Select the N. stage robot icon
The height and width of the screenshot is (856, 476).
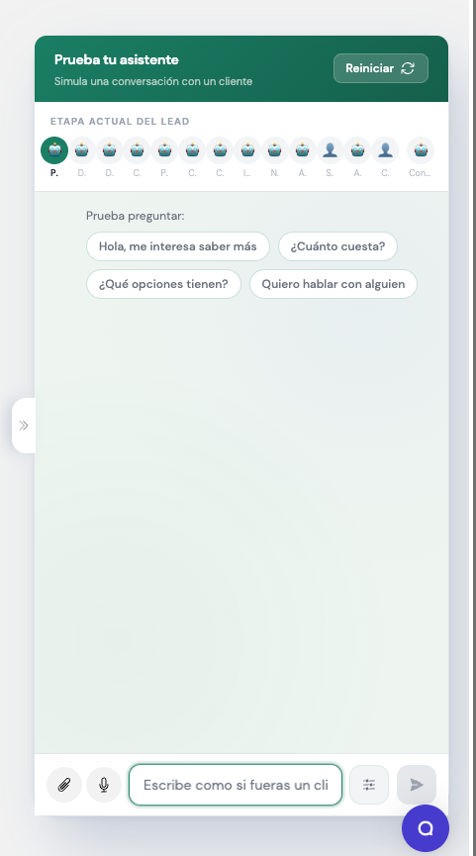pyautogui.click(x=274, y=150)
